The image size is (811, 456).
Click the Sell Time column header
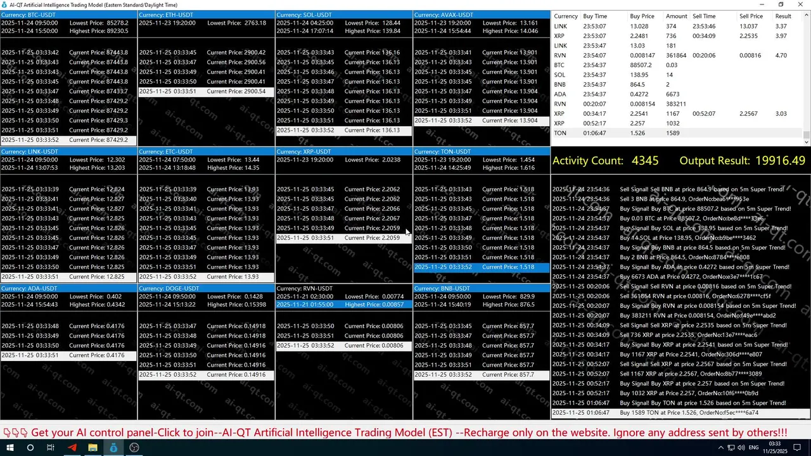[704, 16]
